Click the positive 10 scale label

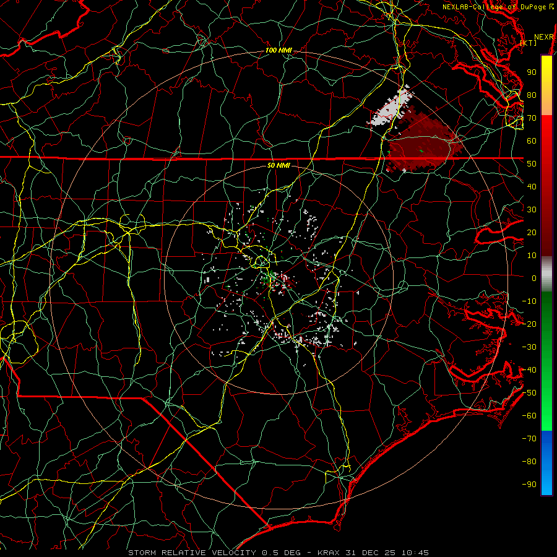(532, 256)
